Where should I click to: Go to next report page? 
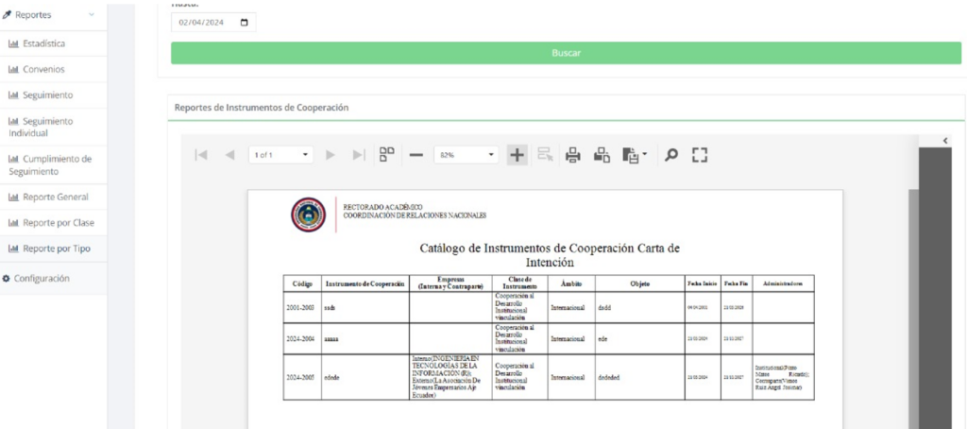pyautogui.click(x=330, y=155)
